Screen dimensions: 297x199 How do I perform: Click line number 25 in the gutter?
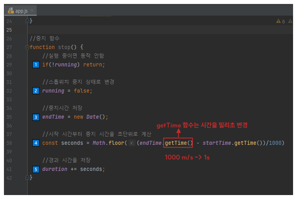click(x=9, y=30)
